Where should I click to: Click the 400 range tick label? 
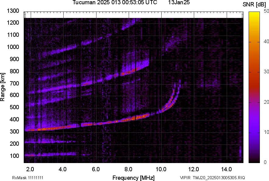pos(14,120)
